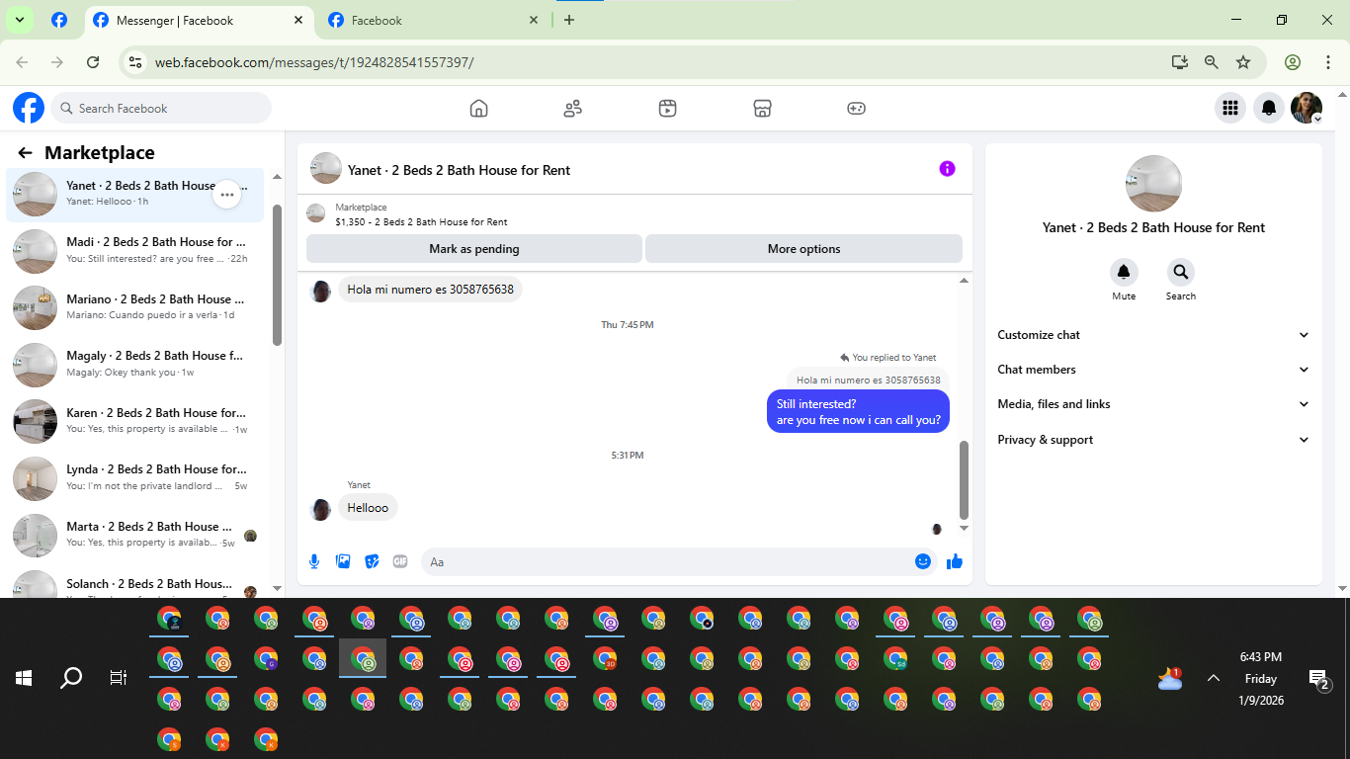Open Windows taskbar search

(x=71, y=678)
